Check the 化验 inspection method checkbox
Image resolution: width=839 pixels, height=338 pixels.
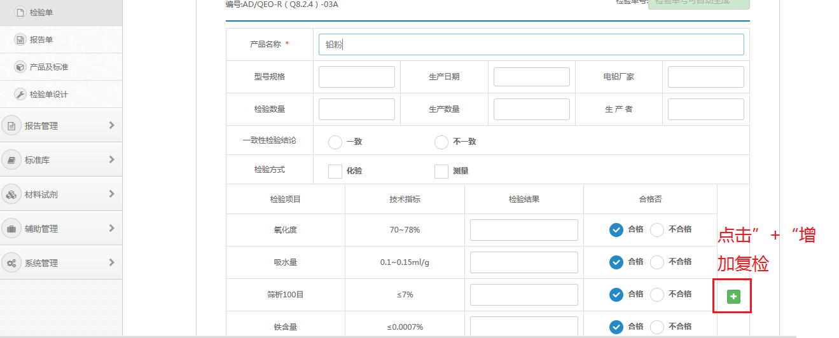tap(335, 172)
